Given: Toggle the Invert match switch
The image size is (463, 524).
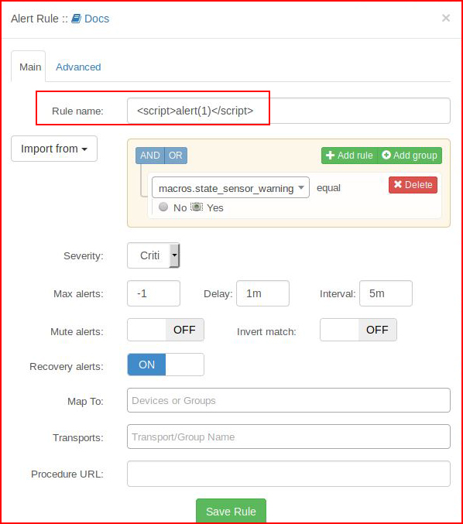Looking at the screenshot, I should pyautogui.click(x=358, y=330).
